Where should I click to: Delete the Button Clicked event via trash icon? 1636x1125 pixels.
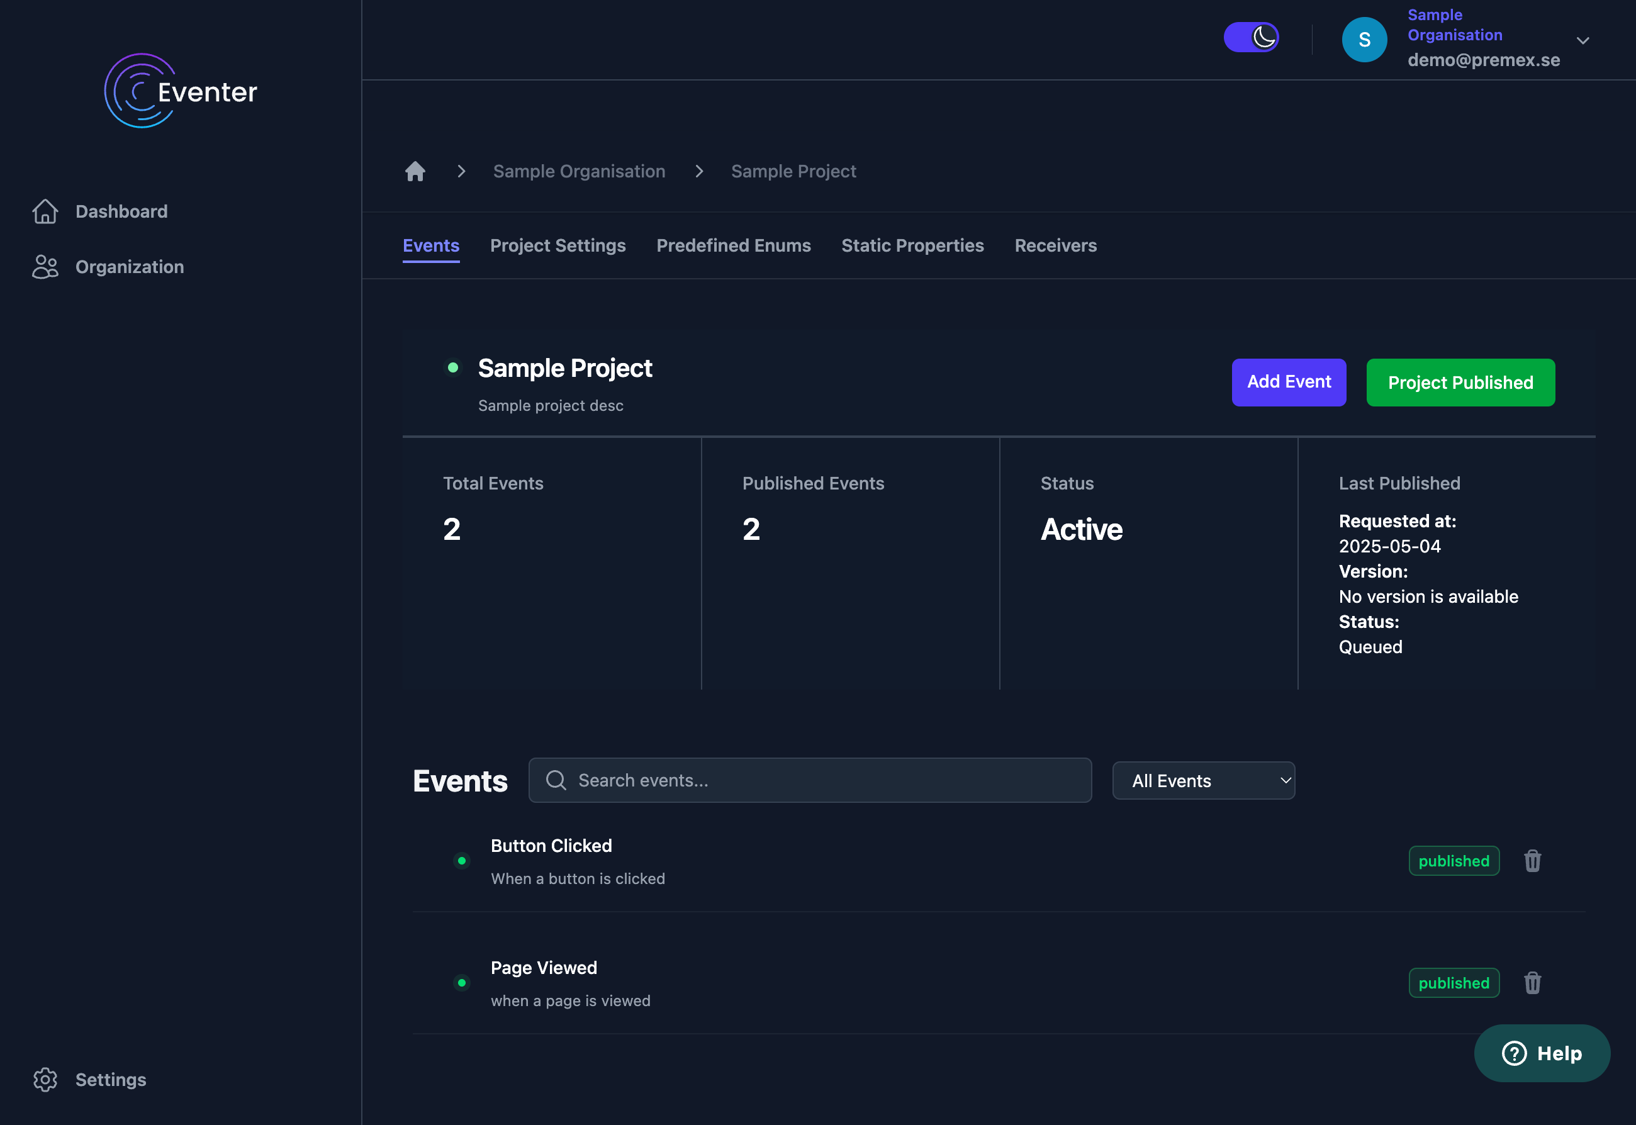[1532, 861]
